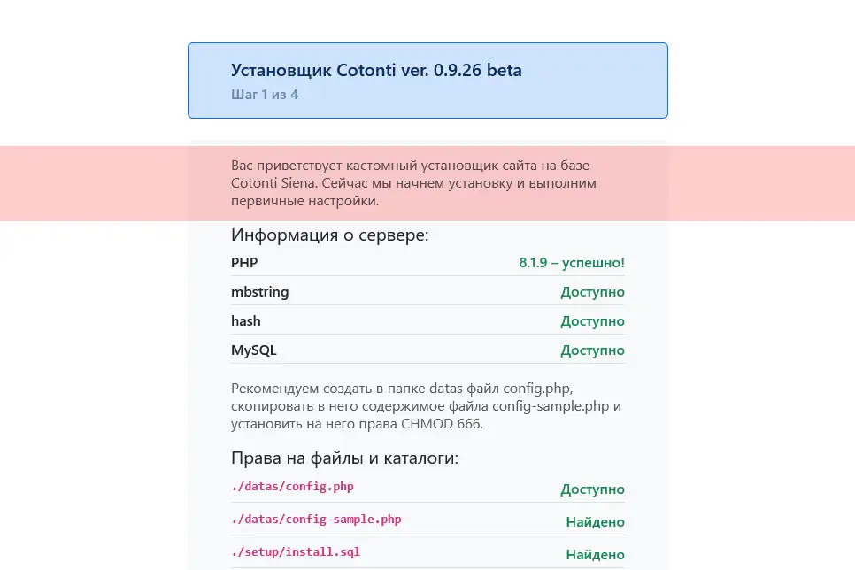Click "Найдено" next to ./setup/install.sql
This screenshot has width=855, height=570.
595,554
